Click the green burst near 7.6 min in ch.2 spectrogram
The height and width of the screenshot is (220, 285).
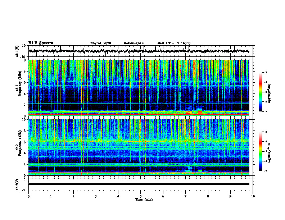(x=200, y=171)
